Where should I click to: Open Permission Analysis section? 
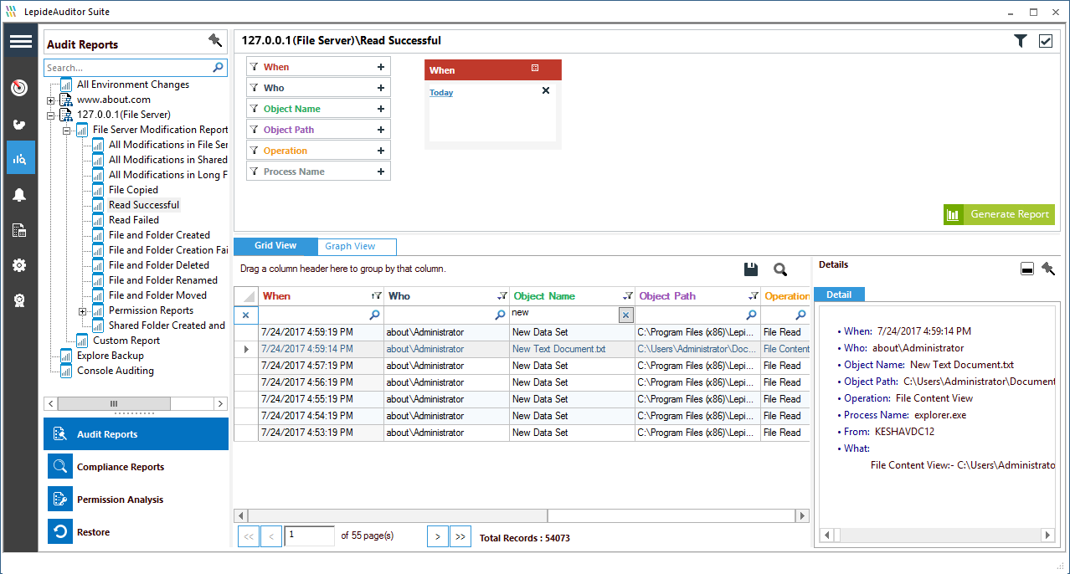(x=137, y=500)
